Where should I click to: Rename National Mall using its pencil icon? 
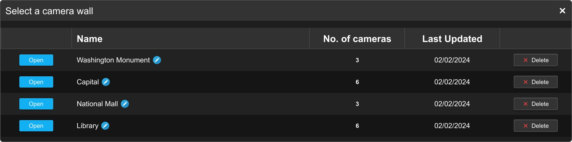pos(125,104)
